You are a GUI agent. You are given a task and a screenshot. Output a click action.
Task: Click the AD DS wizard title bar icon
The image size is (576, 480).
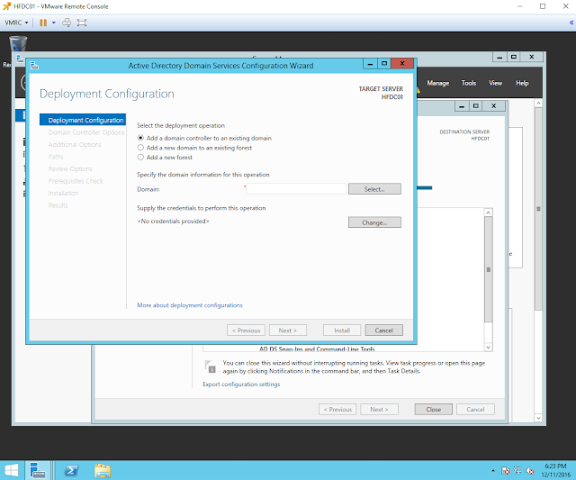[34, 66]
